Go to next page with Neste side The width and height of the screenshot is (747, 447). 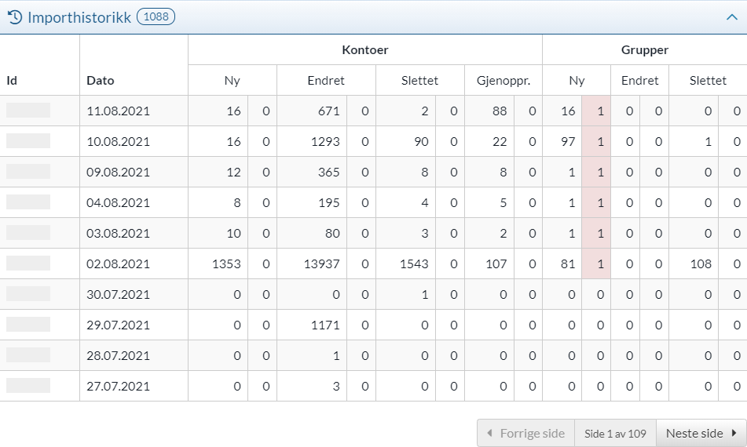tap(701, 433)
